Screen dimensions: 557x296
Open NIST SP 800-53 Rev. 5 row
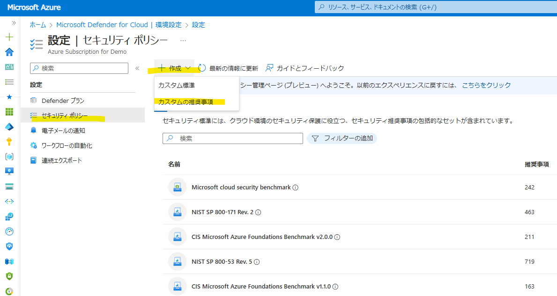(359, 261)
